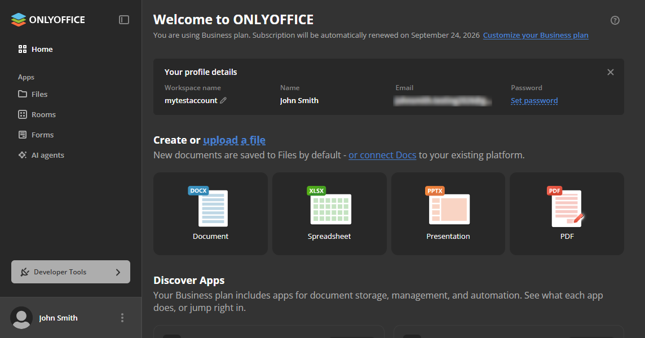Click the John Smith name in profile details
The image size is (645, 338).
click(x=299, y=101)
